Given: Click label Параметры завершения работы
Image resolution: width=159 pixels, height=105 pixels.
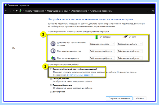Looking at the screenshot, I should 63,65.
